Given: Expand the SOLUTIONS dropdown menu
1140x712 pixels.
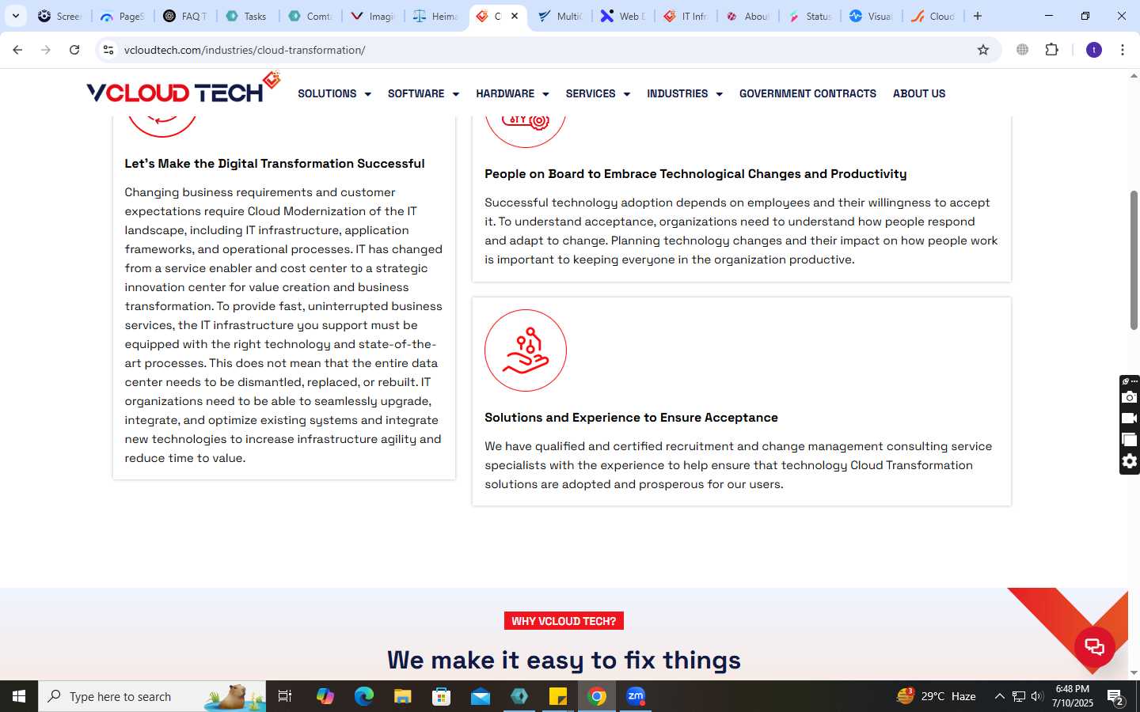Looking at the screenshot, I should coord(334,93).
